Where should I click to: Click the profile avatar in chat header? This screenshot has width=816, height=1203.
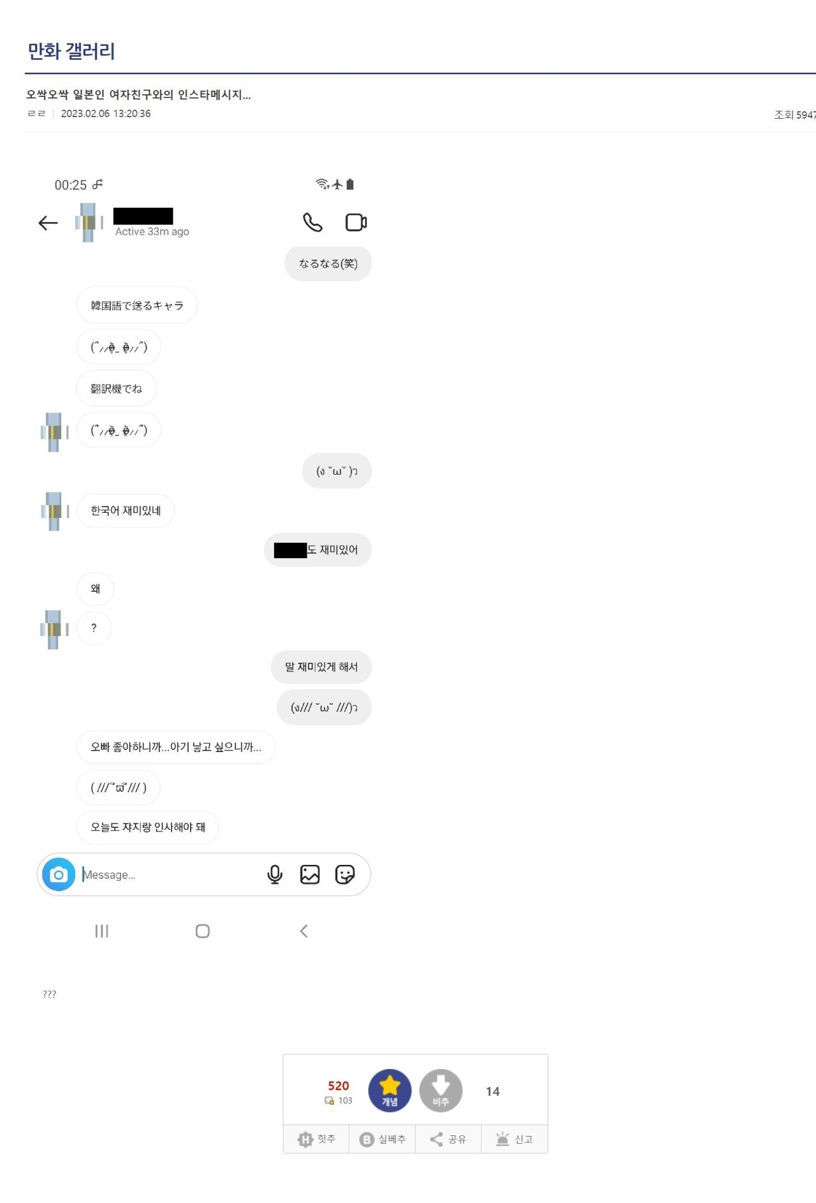click(x=89, y=223)
